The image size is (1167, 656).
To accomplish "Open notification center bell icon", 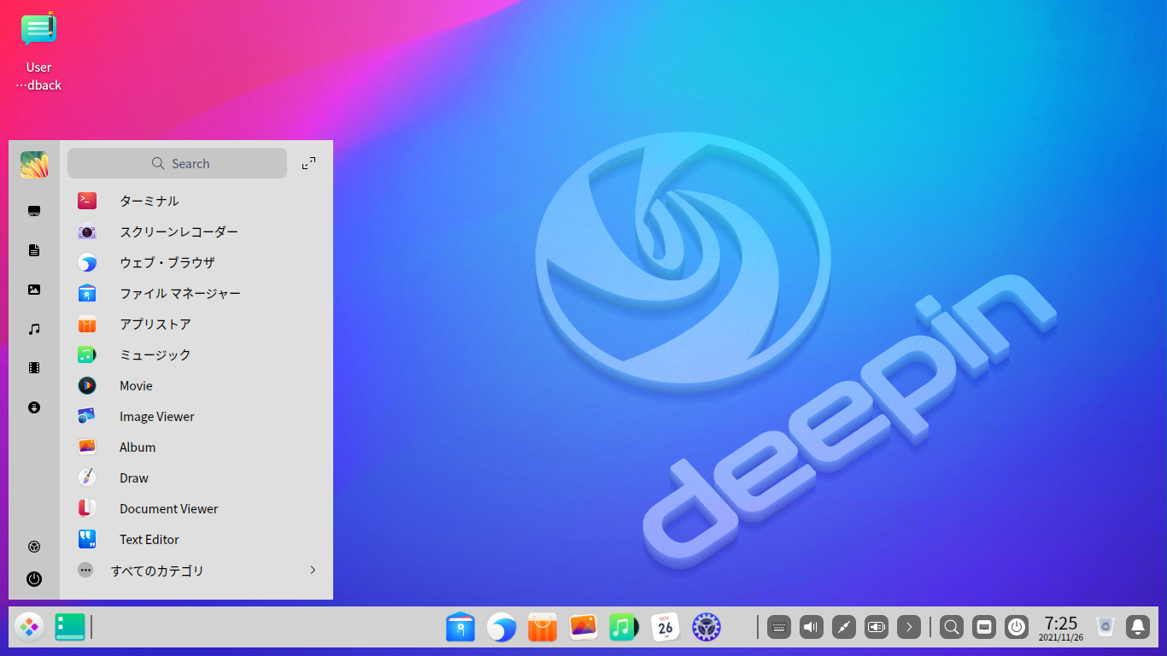I will point(1138,627).
